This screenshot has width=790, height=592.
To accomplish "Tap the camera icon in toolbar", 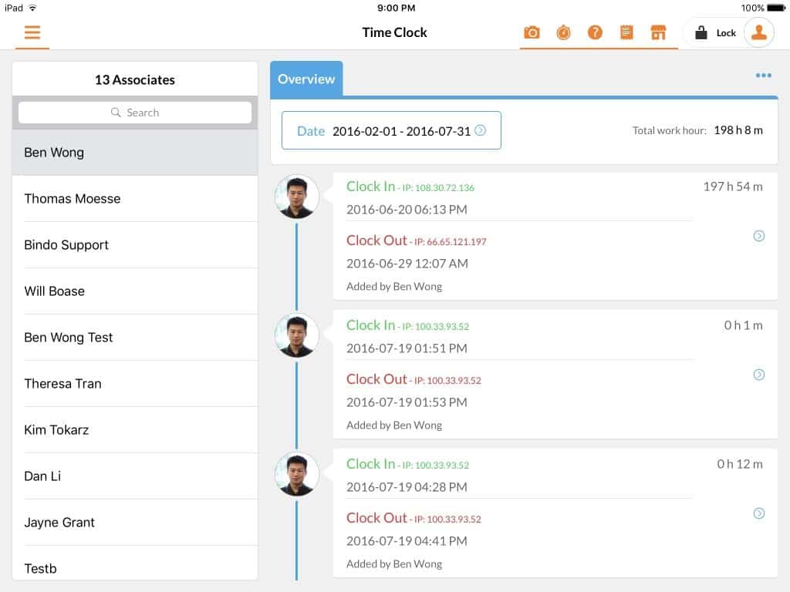I will (532, 32).
